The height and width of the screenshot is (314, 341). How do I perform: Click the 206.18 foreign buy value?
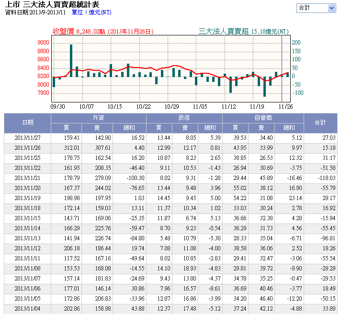[x=72, y=248]
